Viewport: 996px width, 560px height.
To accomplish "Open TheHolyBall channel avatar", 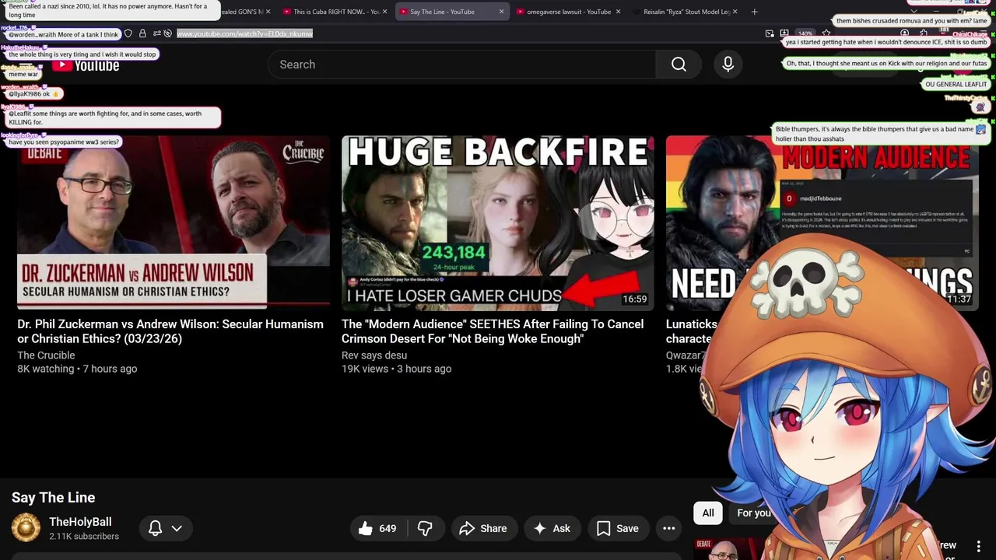I will pos(26,528).
